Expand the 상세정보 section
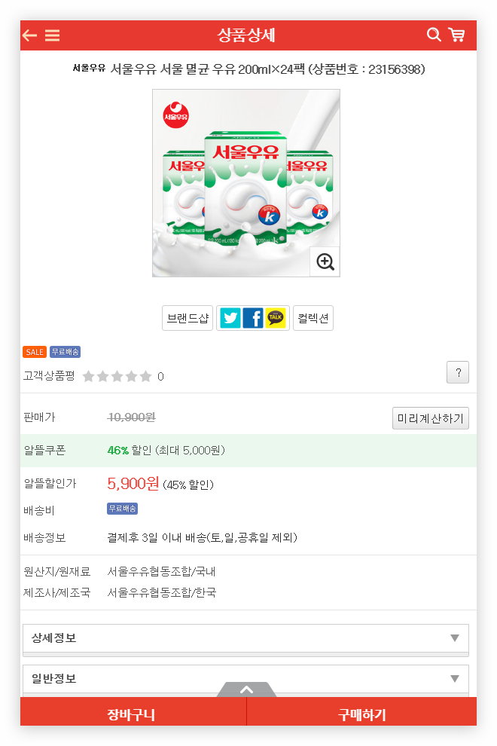This screenshot has height=746, width=497. point(245,638)
